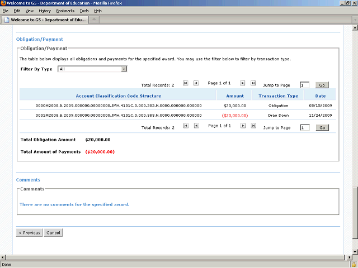Screen dimensions: 358x268
Task: Sort table by Amount column header
Action: click(x=235, y=96)
